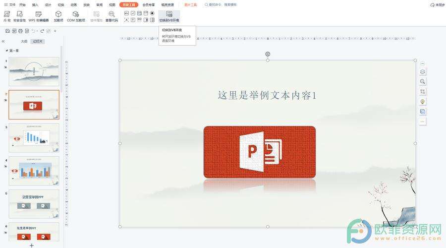The image size is (446, 248).
Task: Click animation star icon beside slide 4
Action: coord(5,166)
